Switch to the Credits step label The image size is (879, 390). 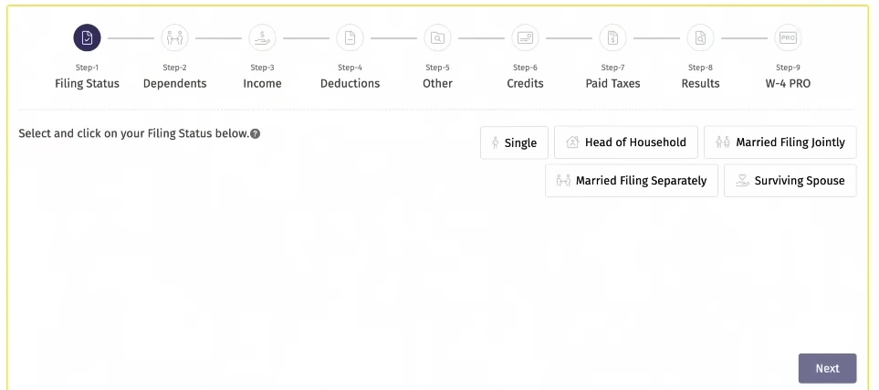(x=525, y=84)
